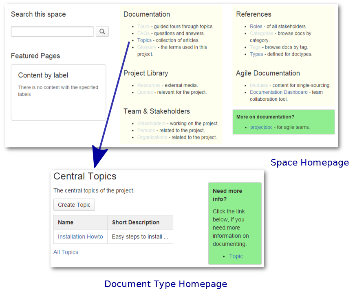Open the Roles link under References

pyautogui.click(x=256, y=27)
